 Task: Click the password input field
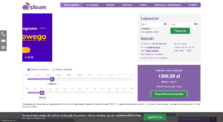pyautogui.click(x=184, y=24)
